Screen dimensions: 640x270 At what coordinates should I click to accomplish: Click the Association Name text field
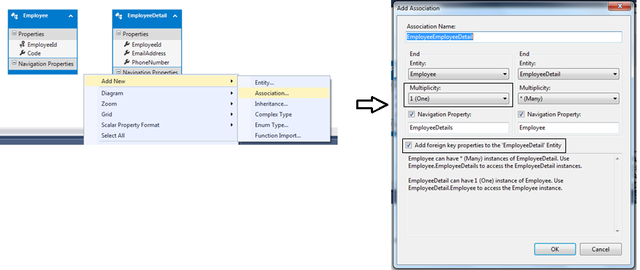tap(514, 37)
